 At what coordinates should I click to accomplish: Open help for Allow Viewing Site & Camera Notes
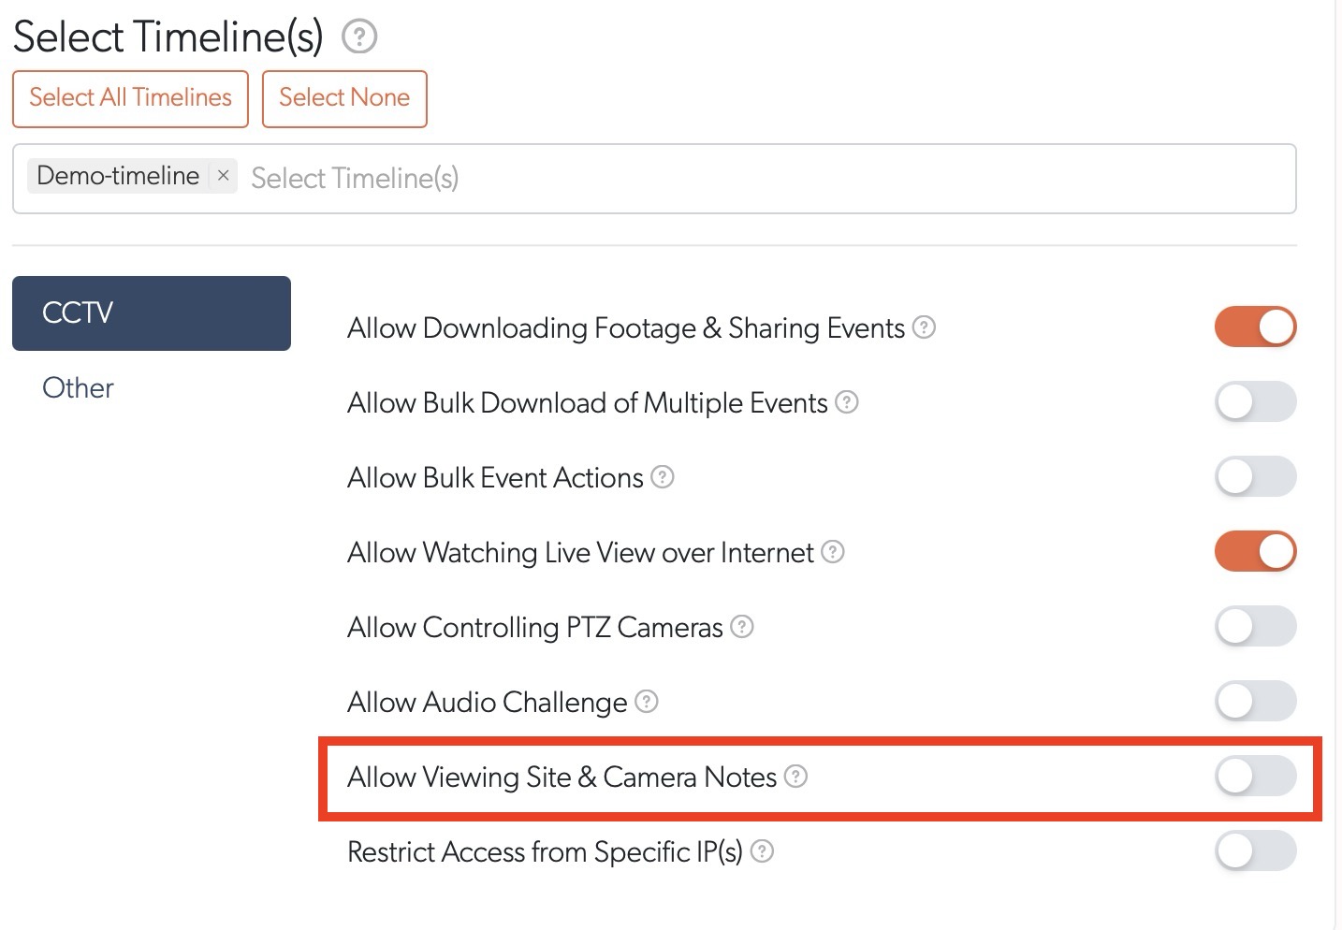pyautogui.click(x=795, y=777)
